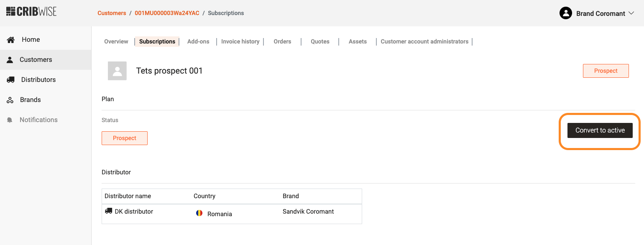Click the Customers breadcrumb link
This screenshot has width=644, height=245.
(x=112, y=13)
